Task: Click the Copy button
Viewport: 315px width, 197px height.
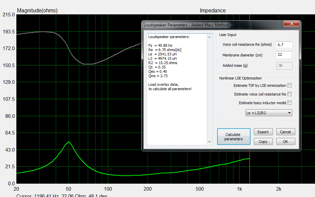Action: [x=263, y=141]
